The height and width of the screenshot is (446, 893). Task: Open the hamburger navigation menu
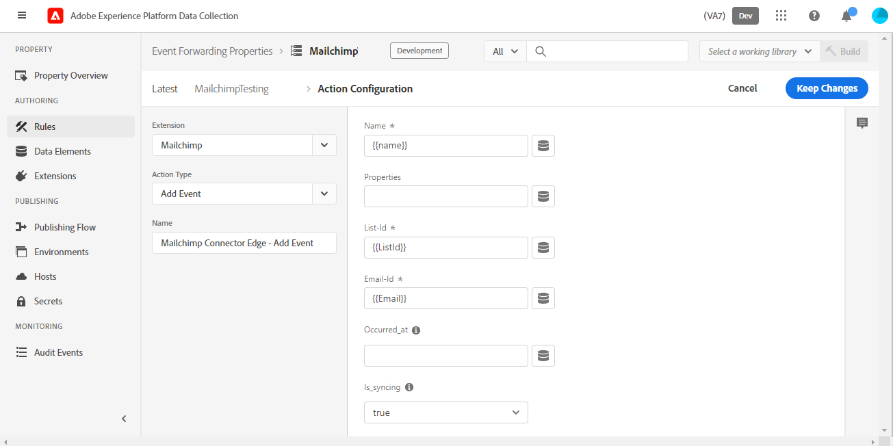click(21, 15)
